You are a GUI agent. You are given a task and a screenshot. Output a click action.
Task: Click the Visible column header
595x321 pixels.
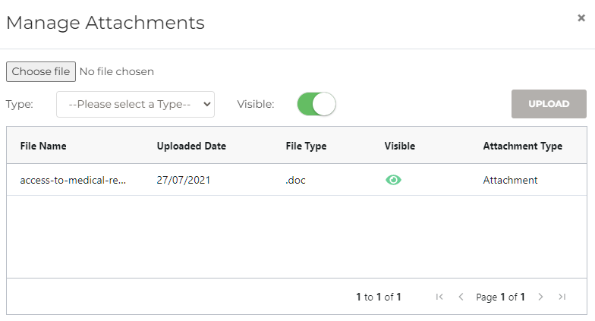(400, 146)
